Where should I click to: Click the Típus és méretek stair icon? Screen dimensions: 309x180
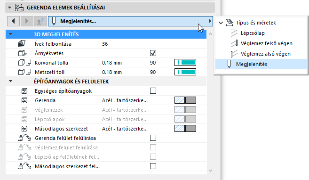pyautogui.click(x=230, y=23)
